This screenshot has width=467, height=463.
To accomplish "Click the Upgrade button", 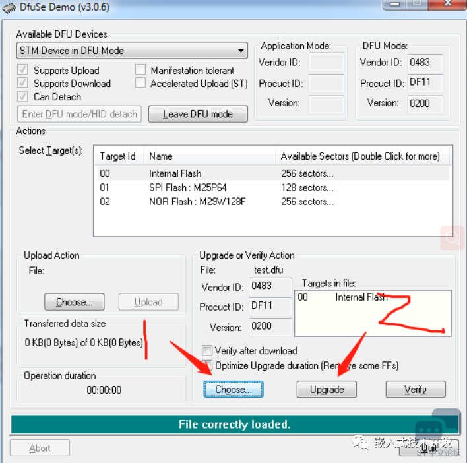I will 327,389.
